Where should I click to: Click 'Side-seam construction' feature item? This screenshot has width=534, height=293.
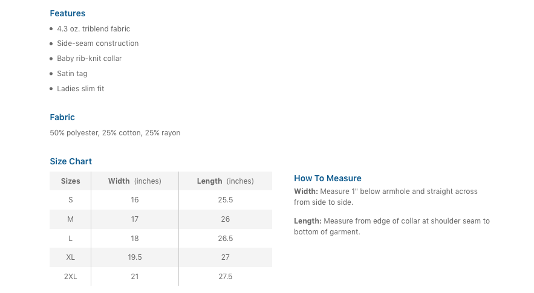(97, 43)
